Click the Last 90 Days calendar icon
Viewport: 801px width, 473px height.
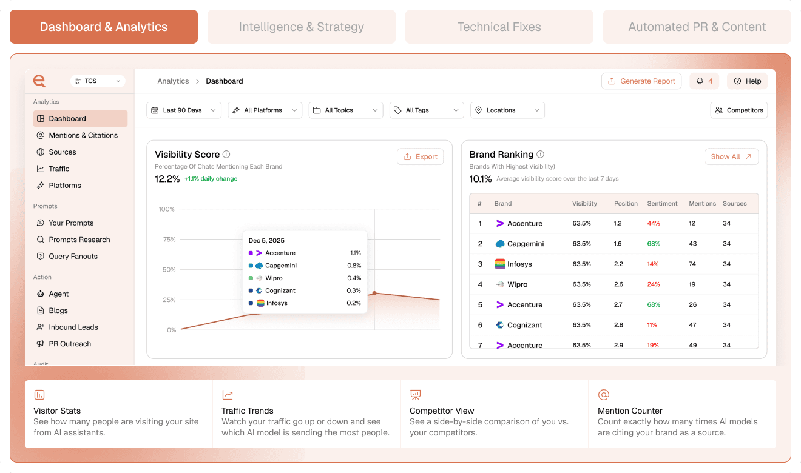coord(155,110)
